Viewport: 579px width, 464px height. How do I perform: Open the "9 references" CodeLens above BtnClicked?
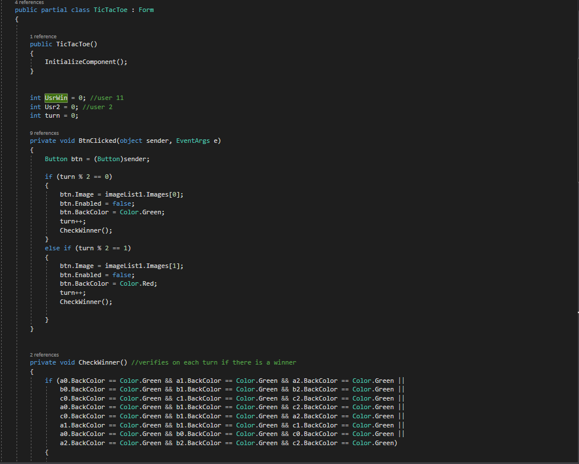[45, 133]
